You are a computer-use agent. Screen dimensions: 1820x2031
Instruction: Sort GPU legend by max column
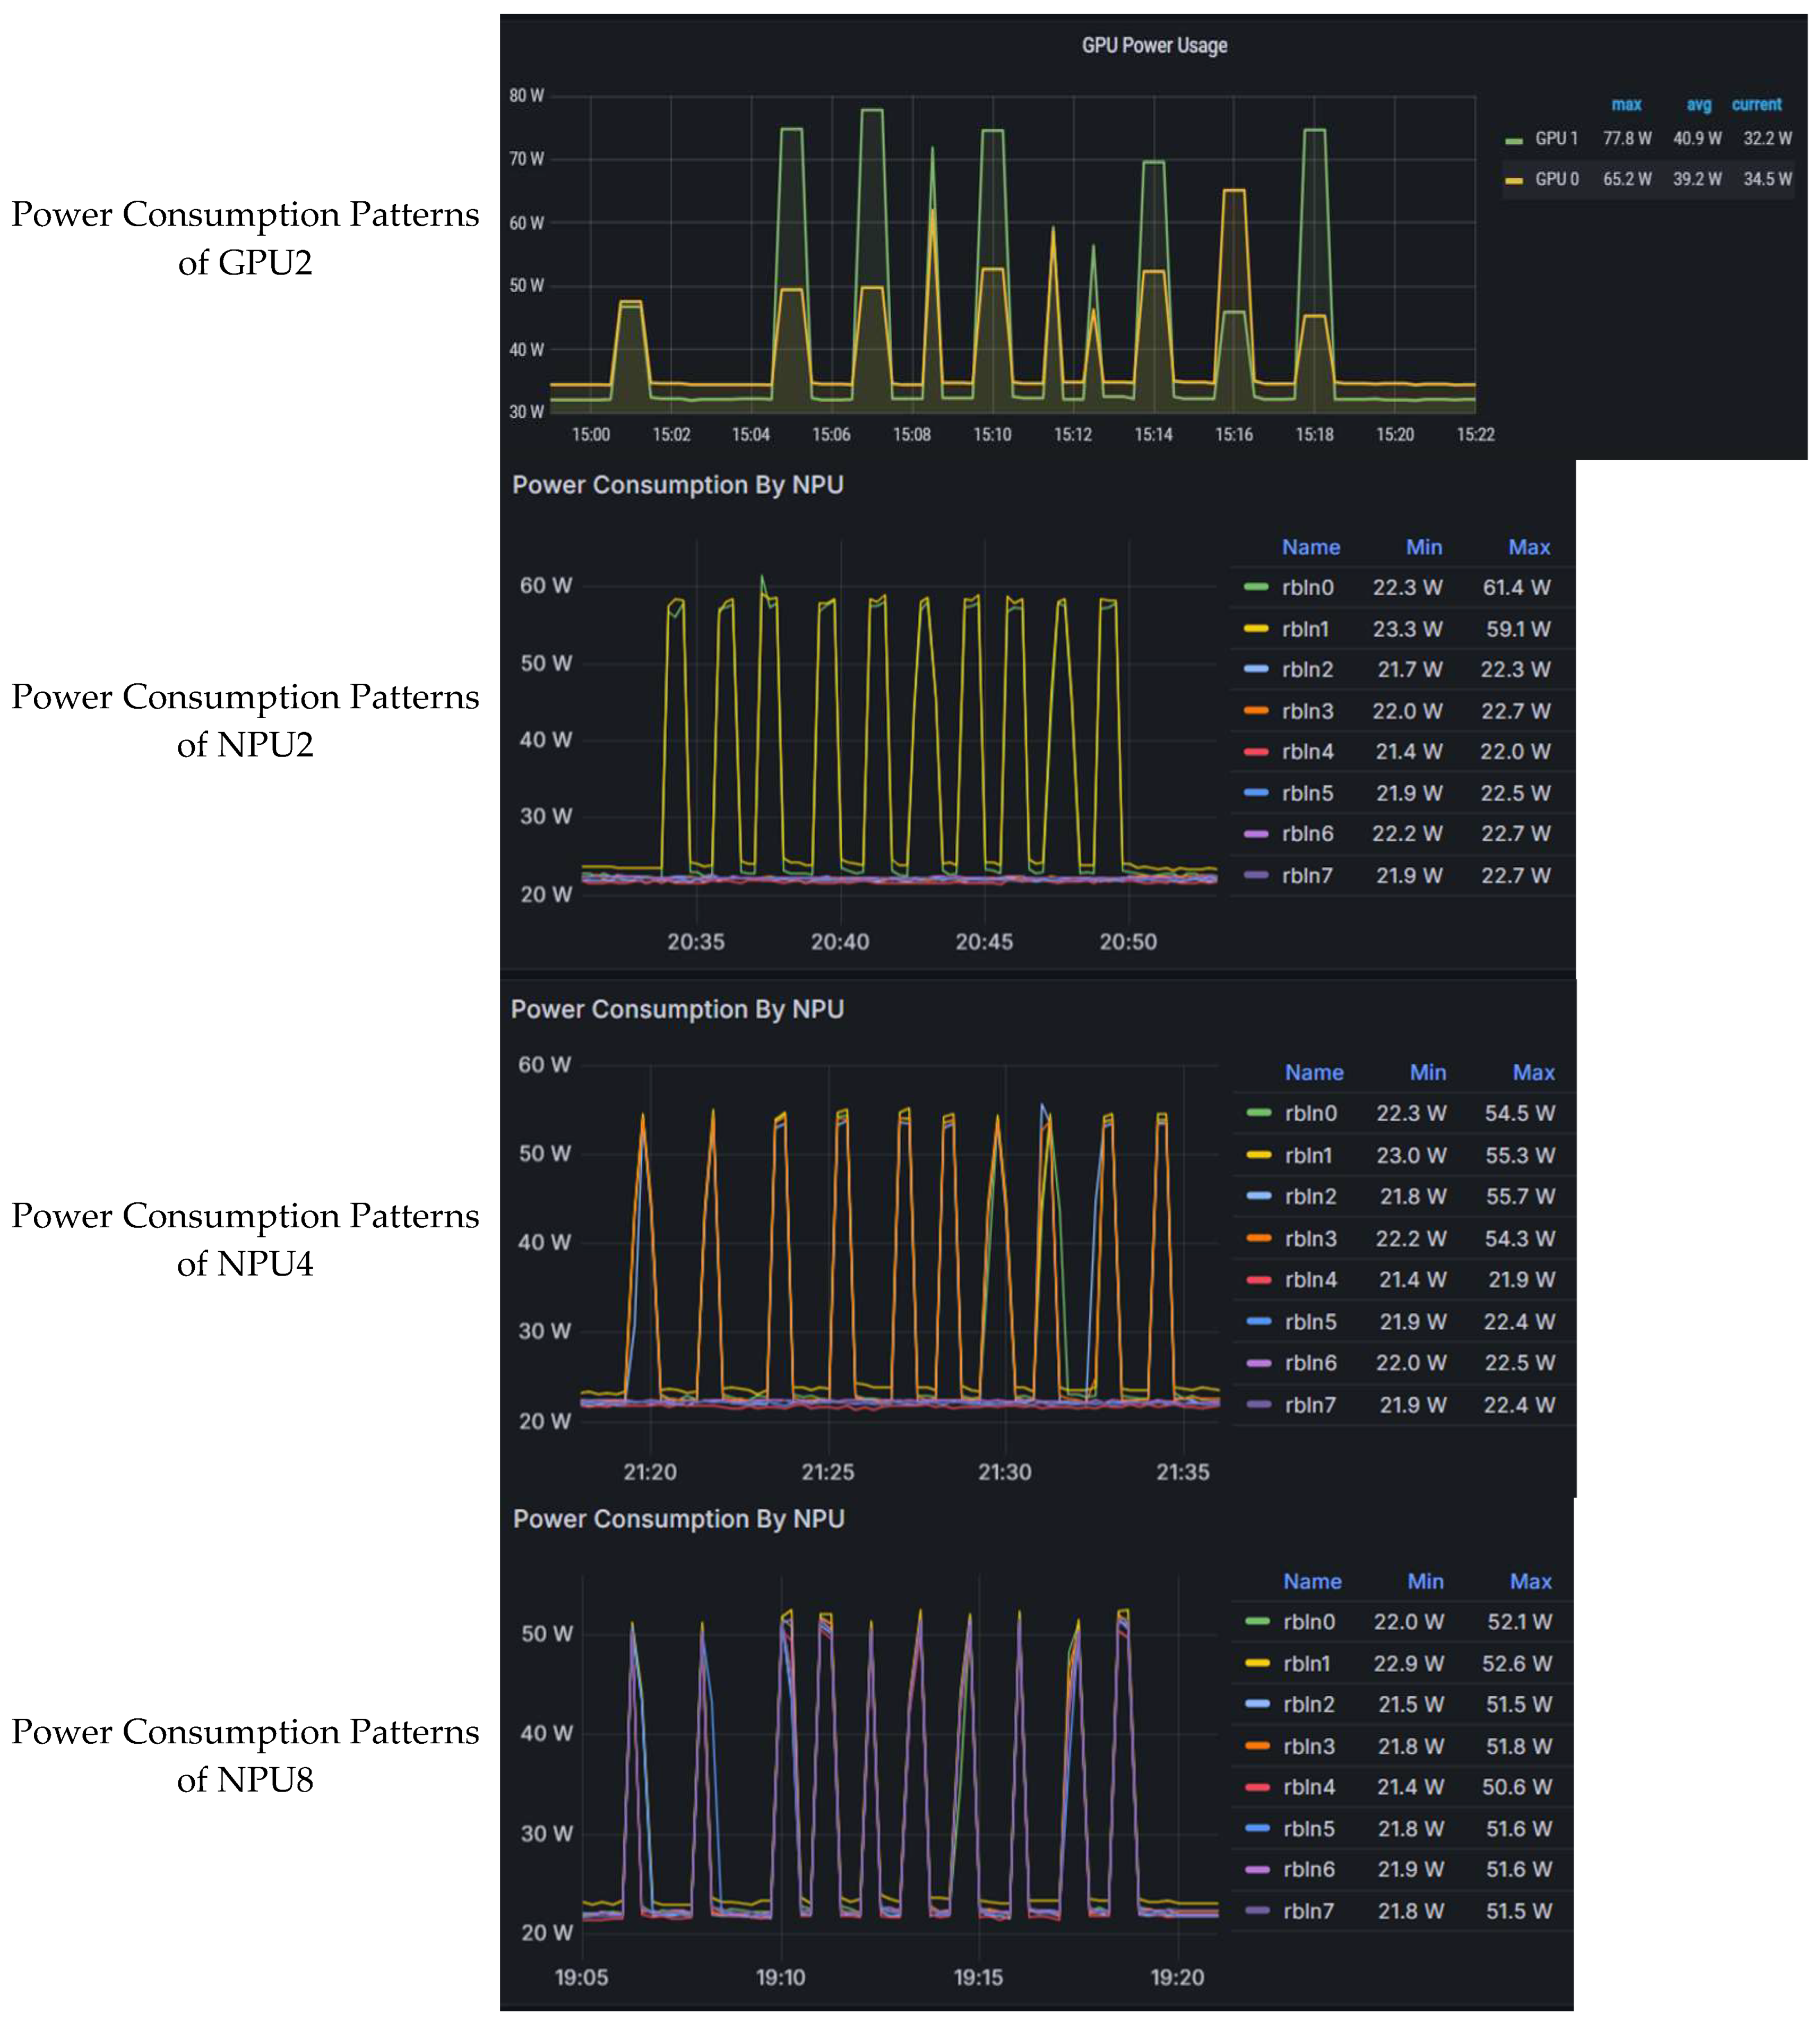[1626, 104]
